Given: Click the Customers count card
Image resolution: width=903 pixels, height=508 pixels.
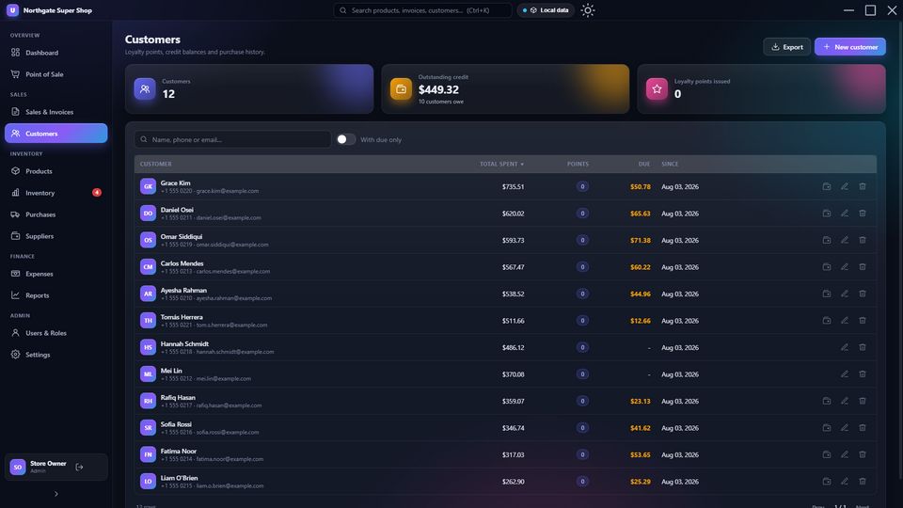Looking at the screenshot, I should click(x=249, y=88).
